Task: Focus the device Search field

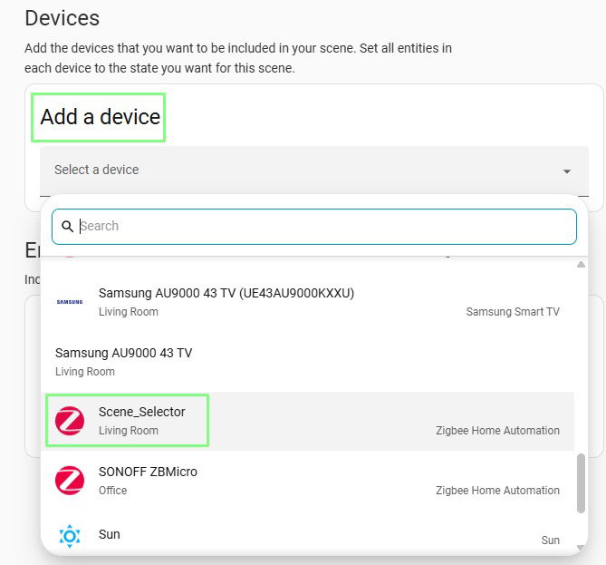Action: pos(314,227)
